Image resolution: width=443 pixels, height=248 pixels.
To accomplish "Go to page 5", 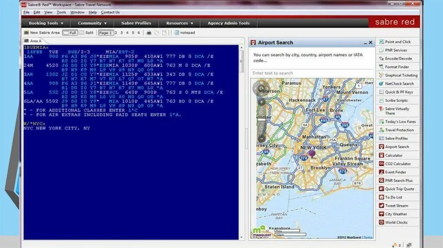I will click(x=133, y=33).
